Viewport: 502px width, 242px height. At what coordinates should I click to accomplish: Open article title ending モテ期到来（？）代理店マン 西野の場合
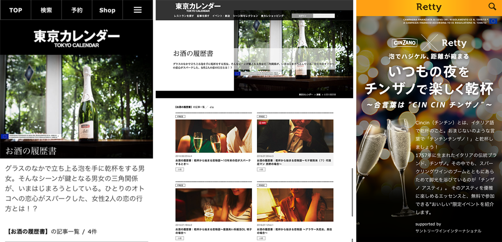pyautogui.click(x=294, y=162)
